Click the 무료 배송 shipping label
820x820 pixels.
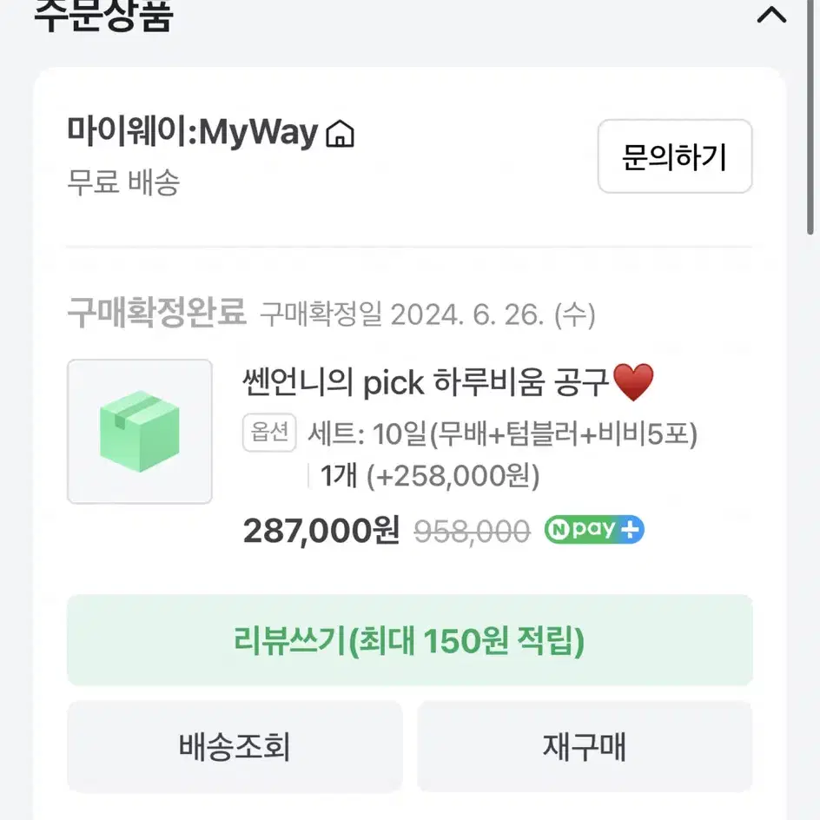click(x=123, y=182)
